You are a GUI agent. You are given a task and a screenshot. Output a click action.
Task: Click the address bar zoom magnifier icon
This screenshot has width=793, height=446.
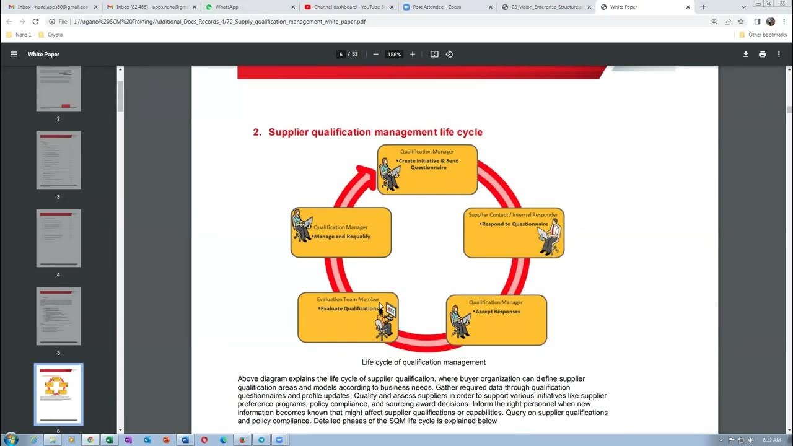(714, 21)
